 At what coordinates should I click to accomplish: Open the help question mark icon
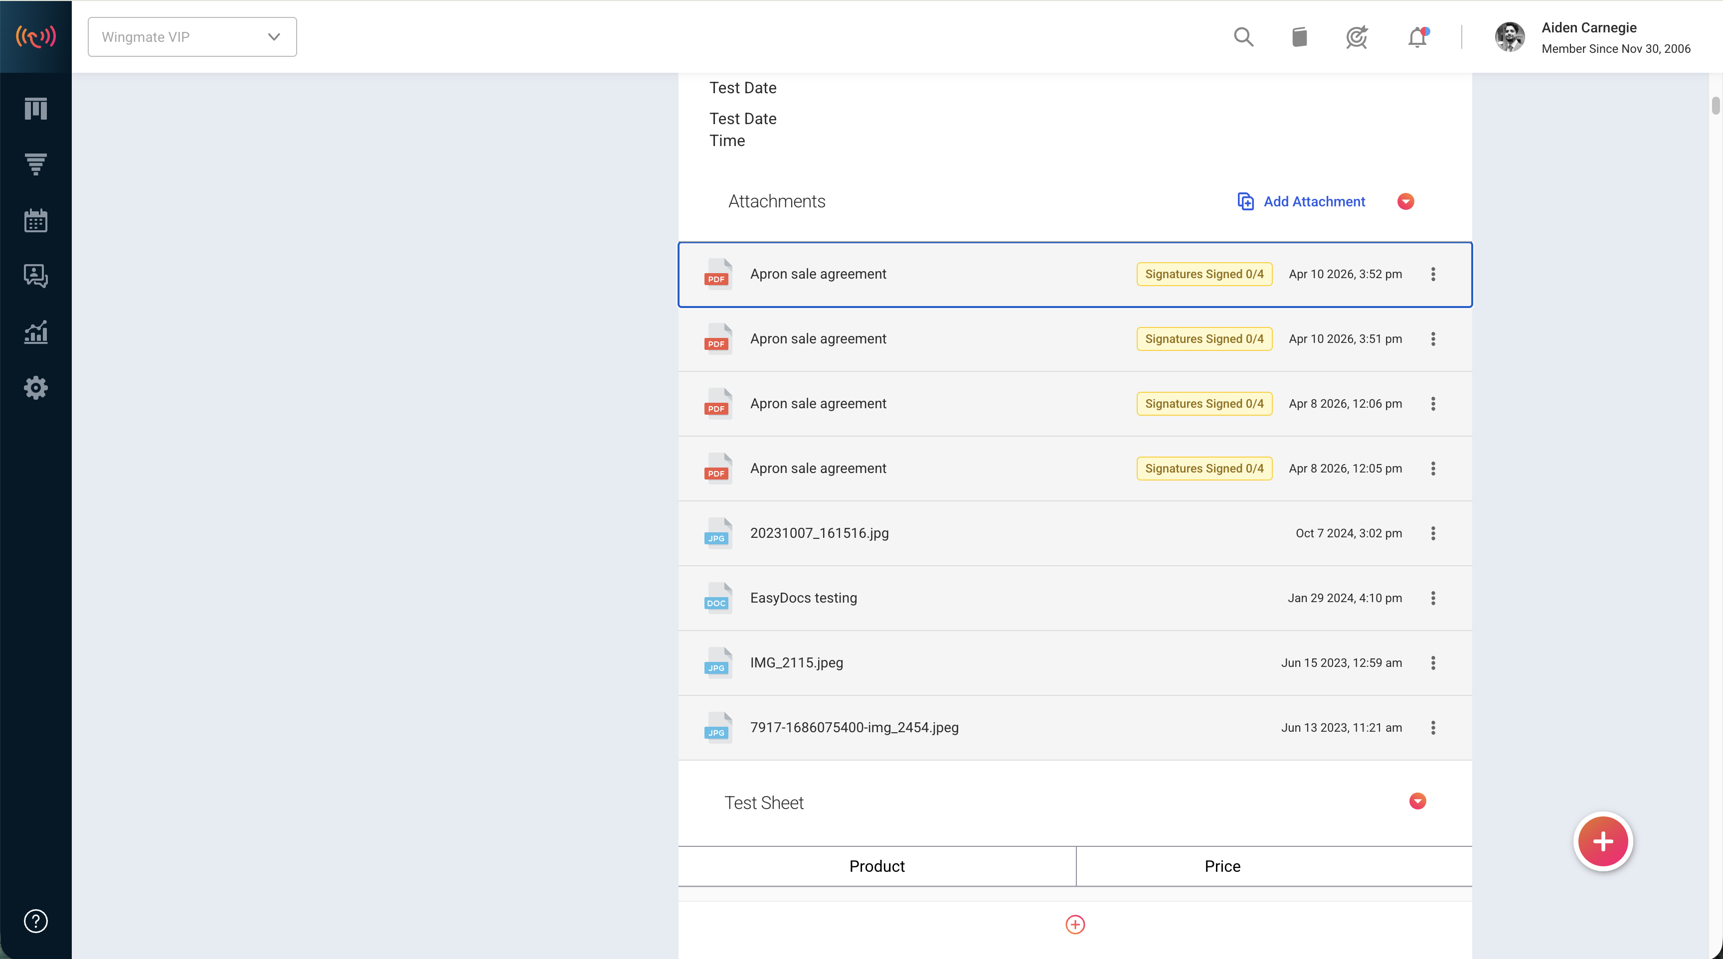point(35,921)
